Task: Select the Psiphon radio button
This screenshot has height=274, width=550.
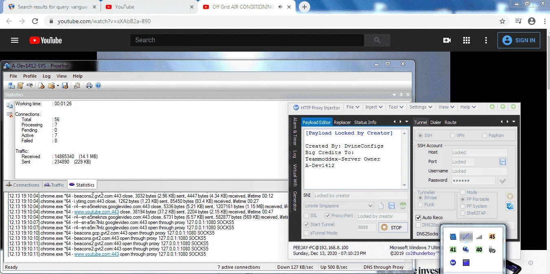Action: click(484, 135)
